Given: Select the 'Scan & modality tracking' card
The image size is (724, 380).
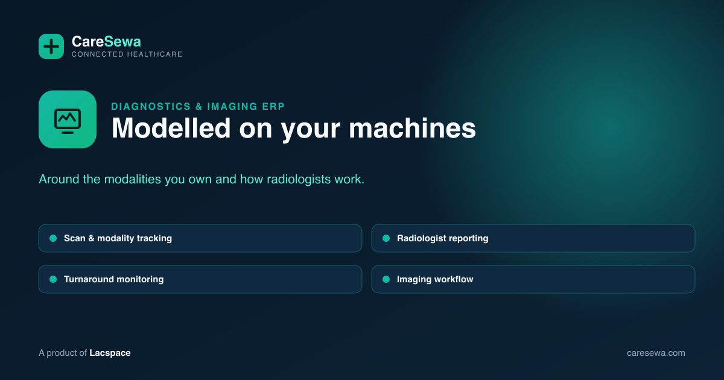Looking at the screenshot, I should tap(200, 238).
